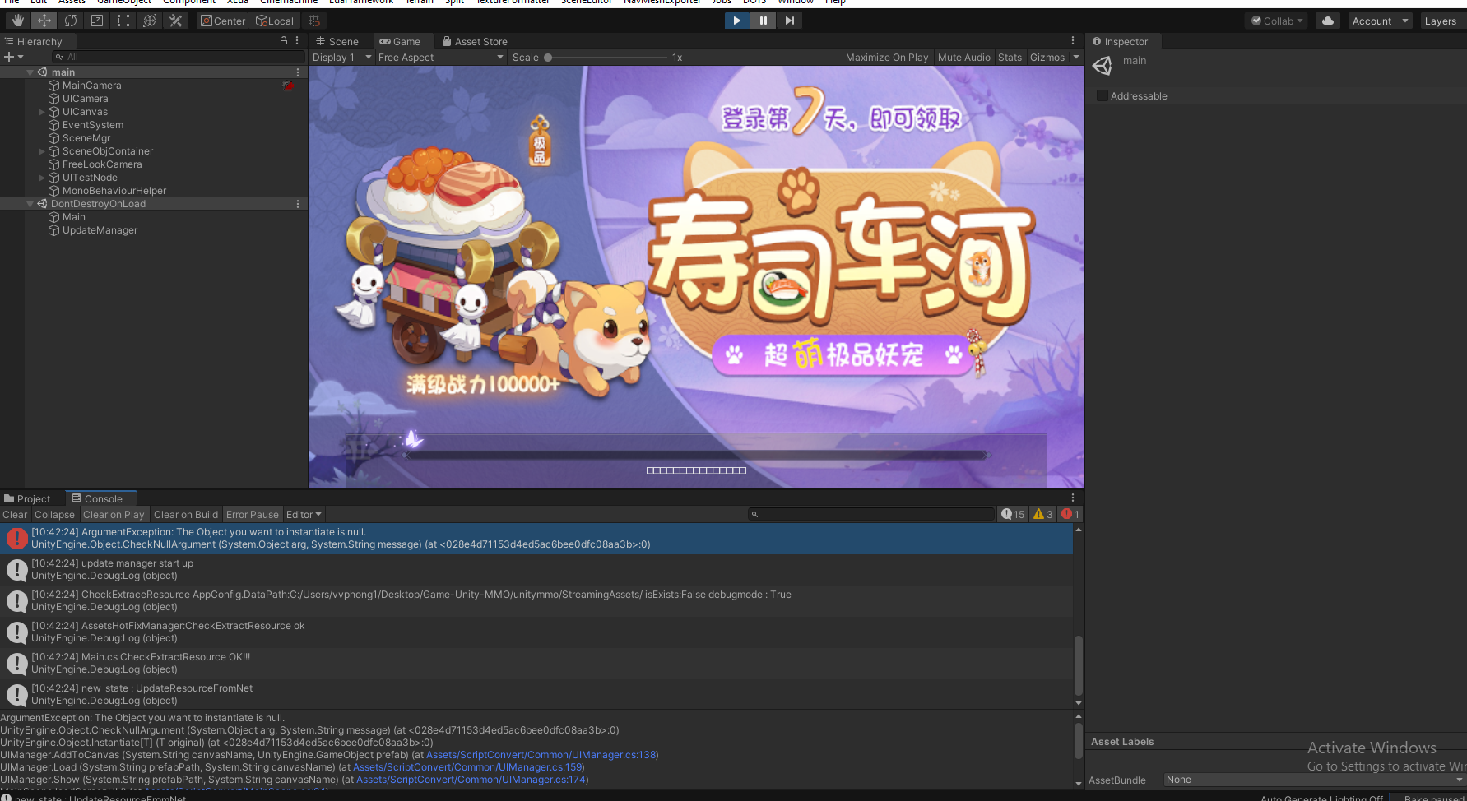This screenshot has height=801, width=1467.
Task: Toggle grid snapping icon in toolbar
Action: point(314,21)
